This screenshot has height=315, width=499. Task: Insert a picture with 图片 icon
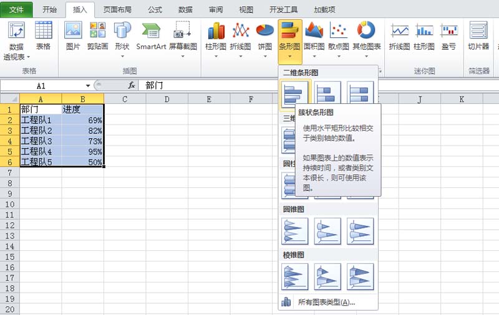(x=73, y=35)
